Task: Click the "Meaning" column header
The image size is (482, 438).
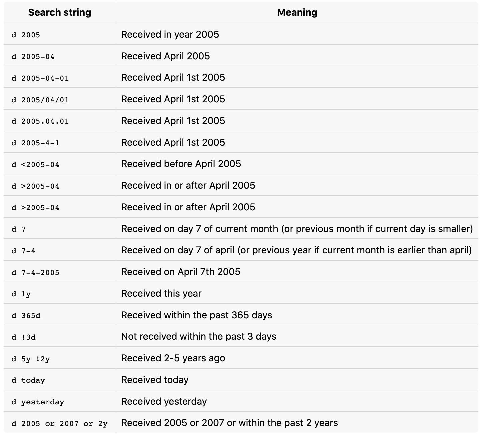Action: click(297, 13)
